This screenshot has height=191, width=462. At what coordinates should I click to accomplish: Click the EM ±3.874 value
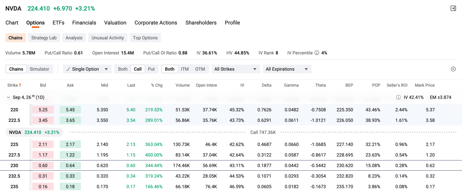[440, 97]
